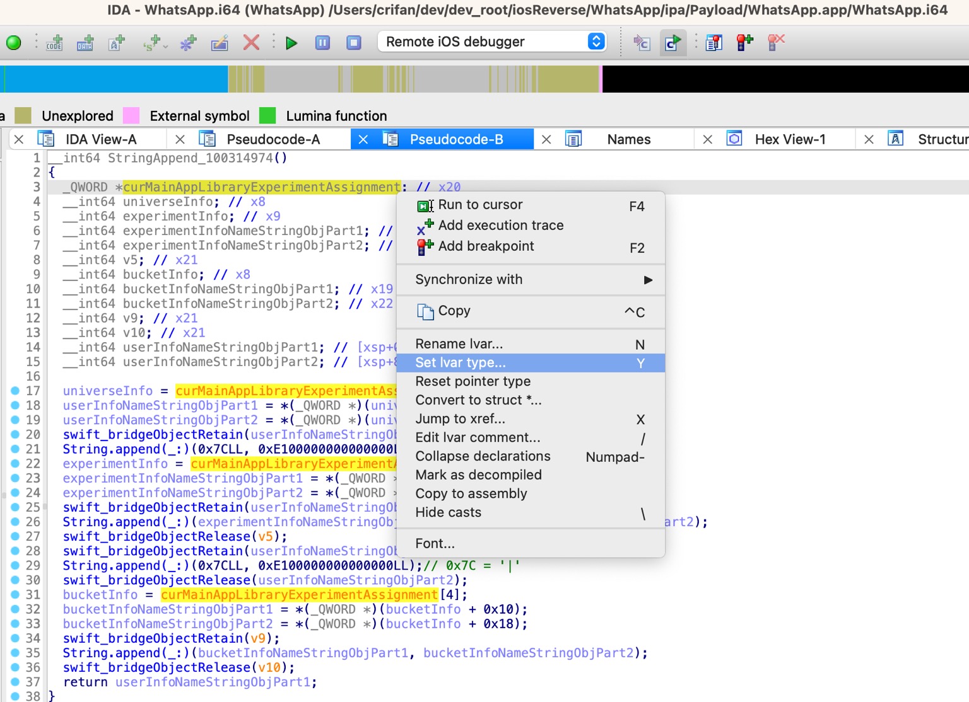Click the add breakpoint toolbar icon
Viewport: 969px width, 702px height.
[745, 42]
